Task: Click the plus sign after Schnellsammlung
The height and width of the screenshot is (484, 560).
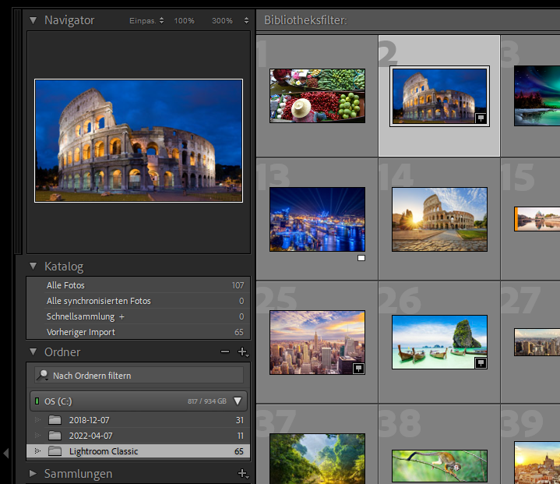Action: tap(122, 316)
